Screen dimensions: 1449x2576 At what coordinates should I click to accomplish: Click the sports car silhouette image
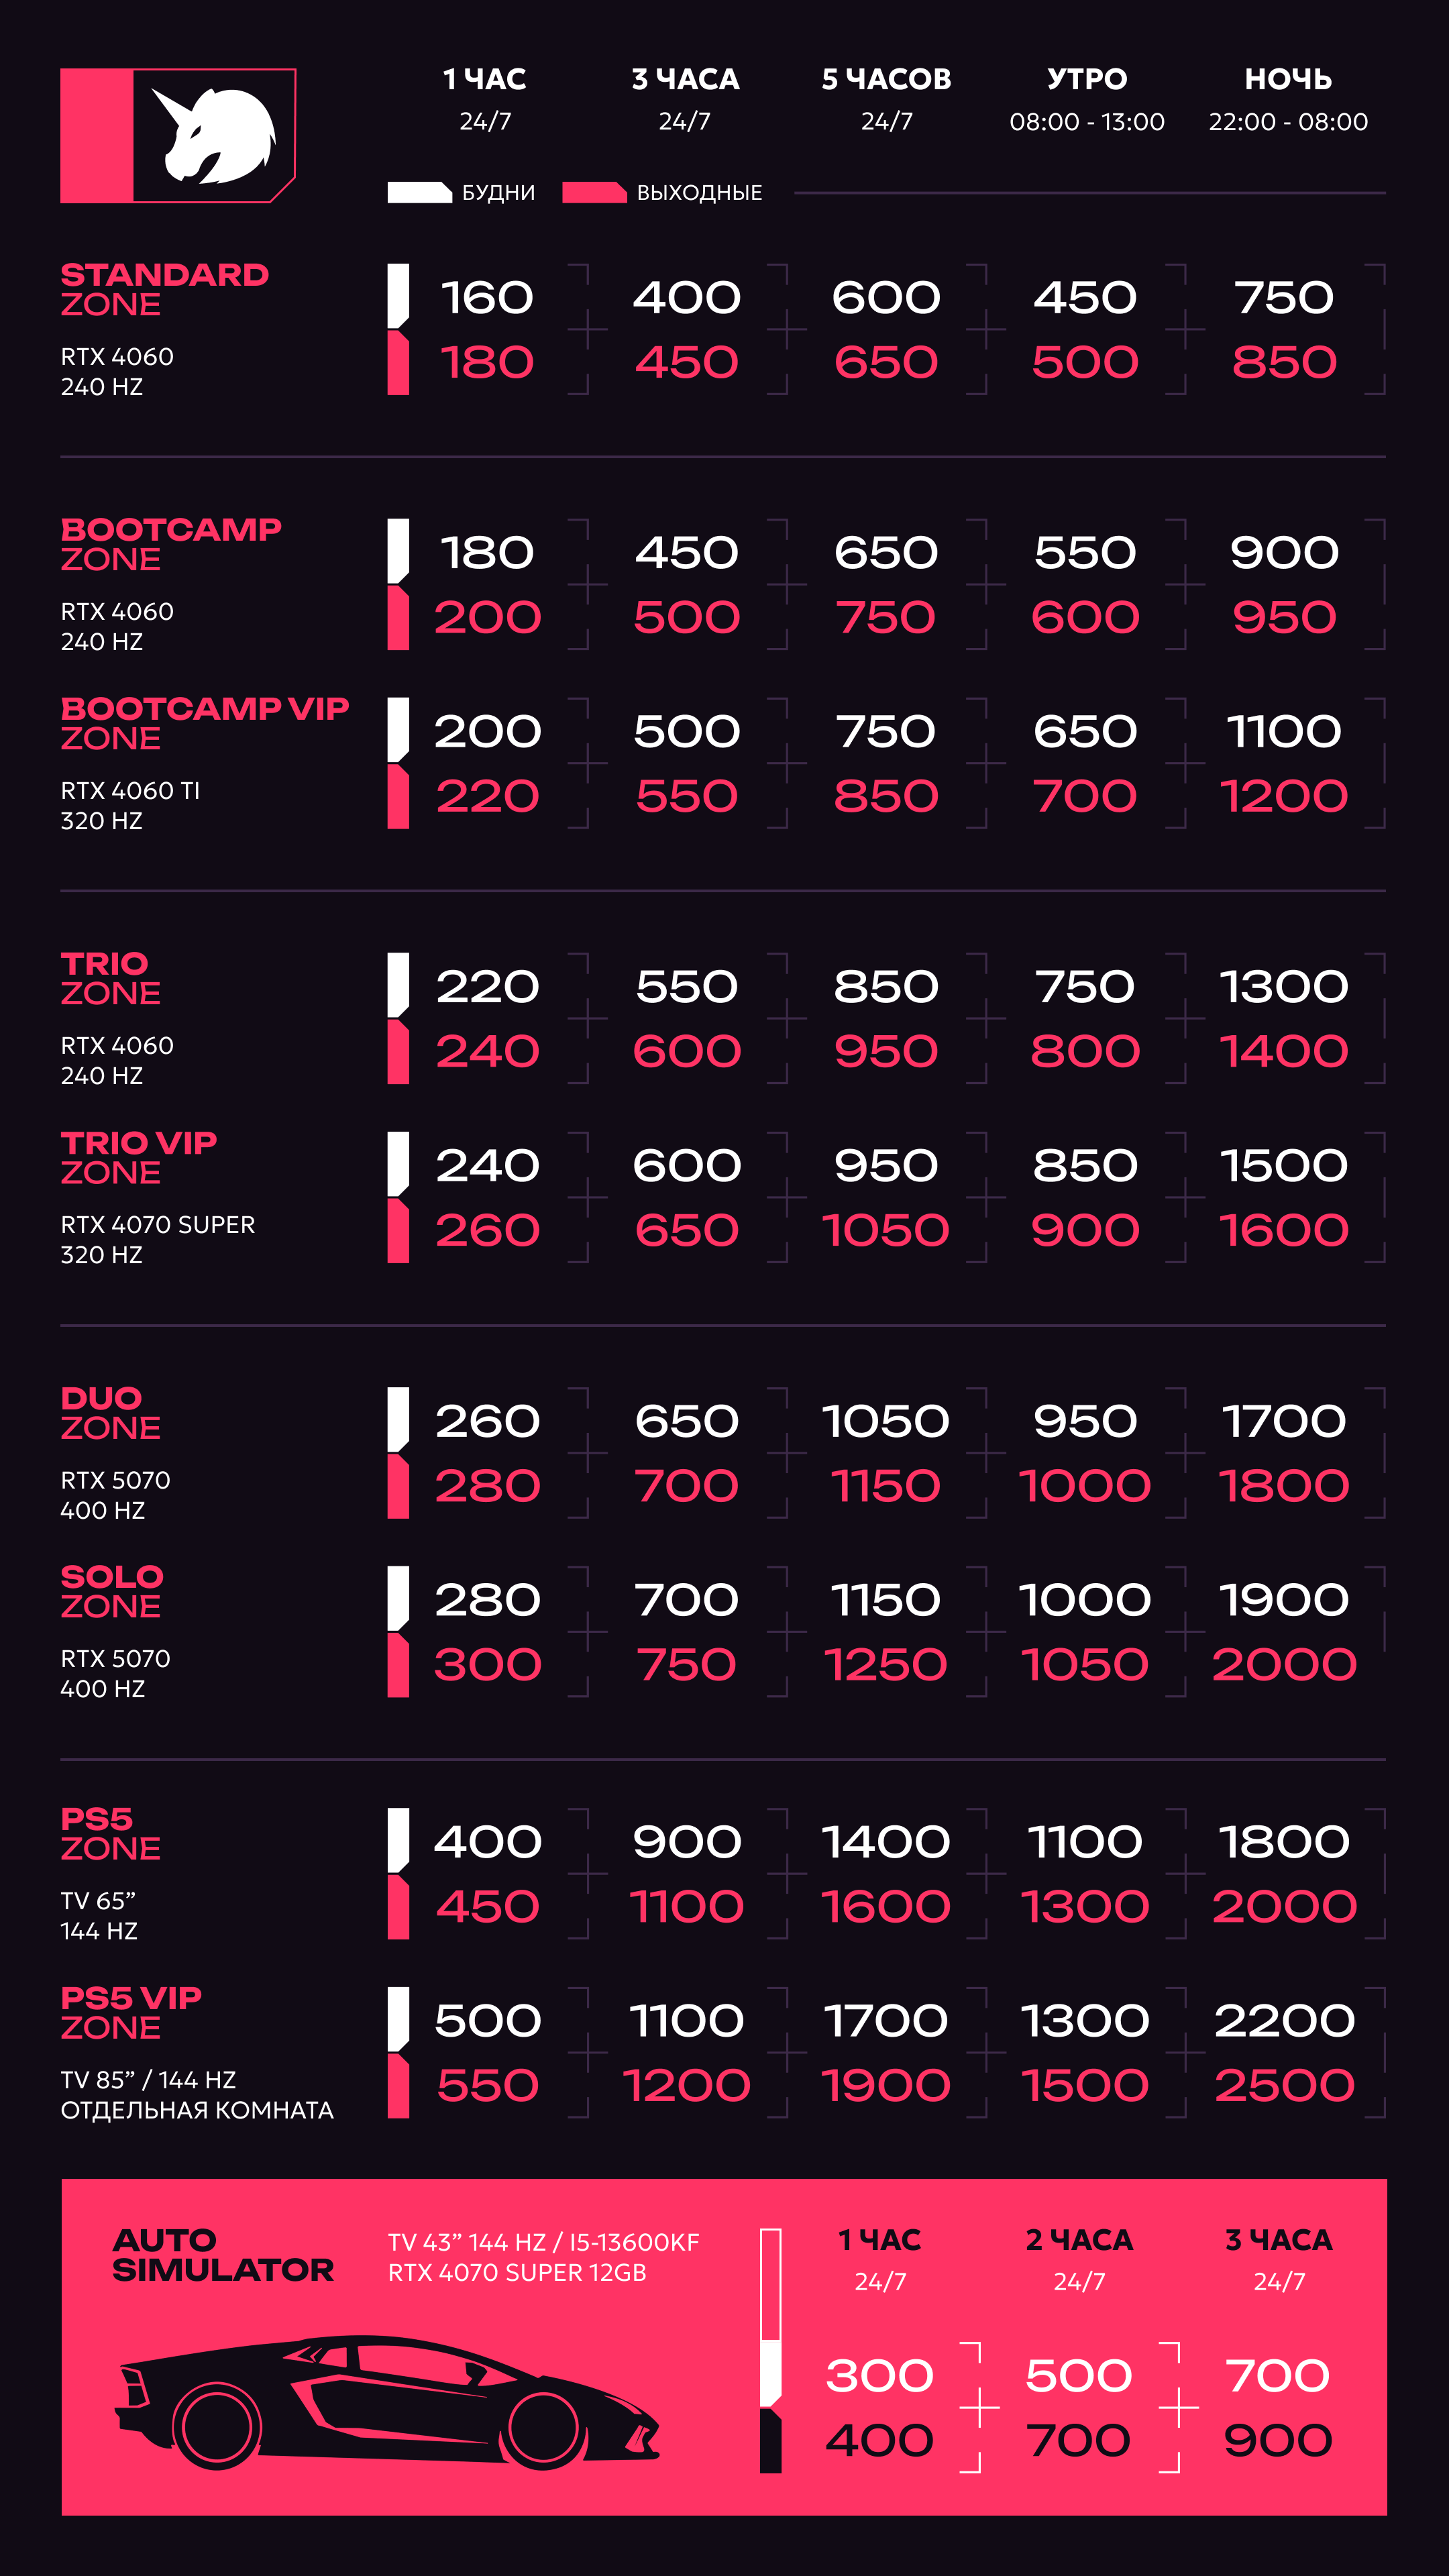(388, 2401)
